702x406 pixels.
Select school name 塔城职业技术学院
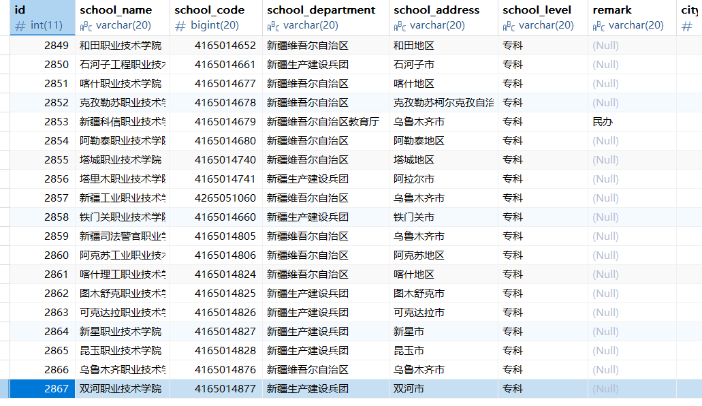[123, 159]
